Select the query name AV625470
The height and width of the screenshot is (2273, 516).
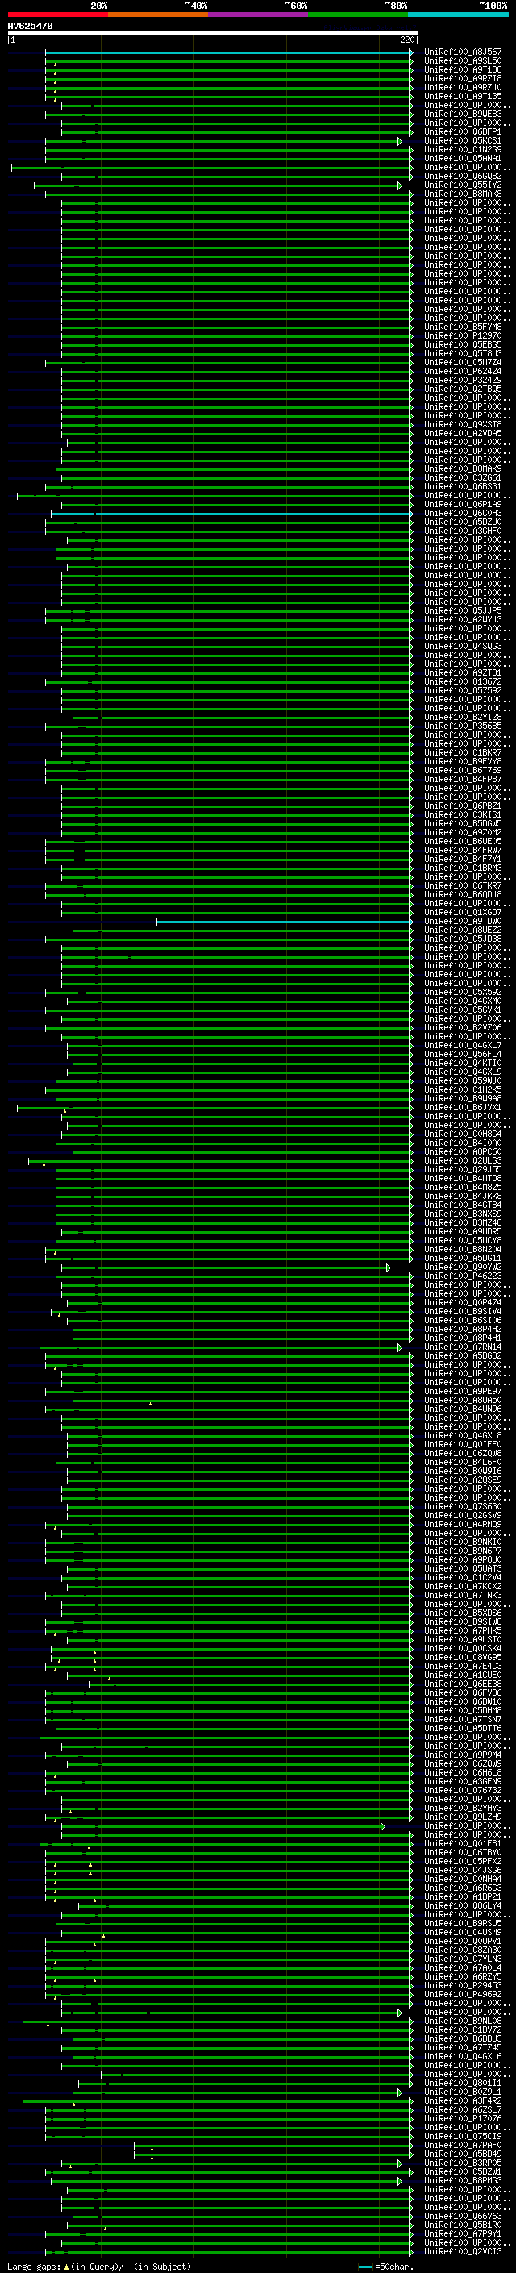point(30,27)
